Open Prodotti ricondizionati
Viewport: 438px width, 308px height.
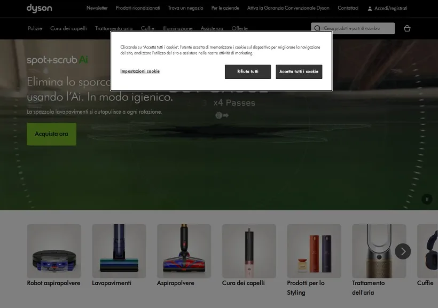[x=138, y=8]
